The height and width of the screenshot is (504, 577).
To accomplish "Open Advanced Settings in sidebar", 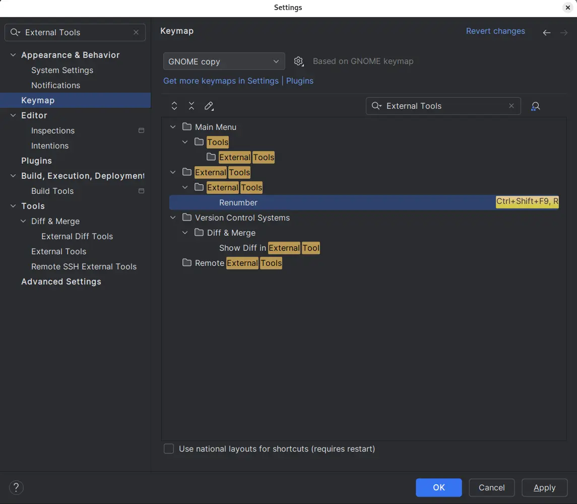I will [61, 281].
